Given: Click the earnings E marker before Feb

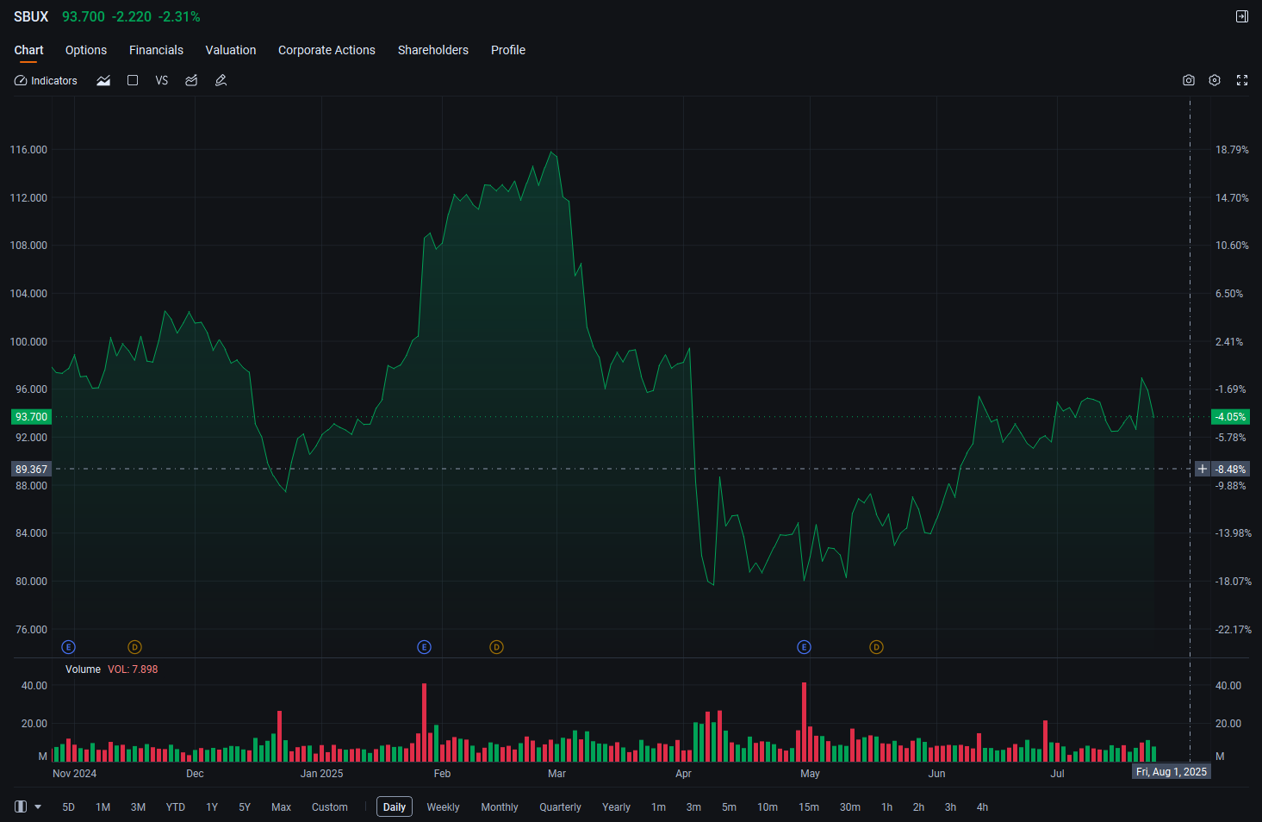Looking at the screenshot, I should tap(424, 647).
